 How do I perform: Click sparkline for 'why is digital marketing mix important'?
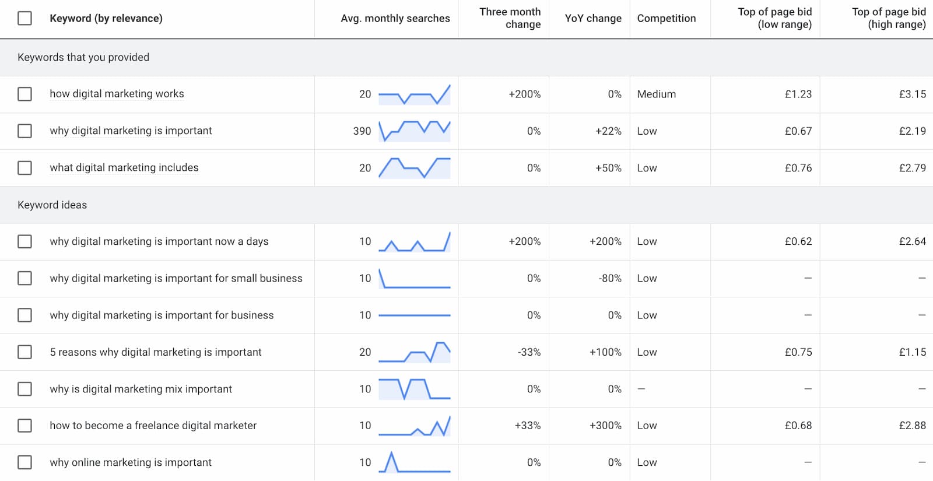pos(414,389)
